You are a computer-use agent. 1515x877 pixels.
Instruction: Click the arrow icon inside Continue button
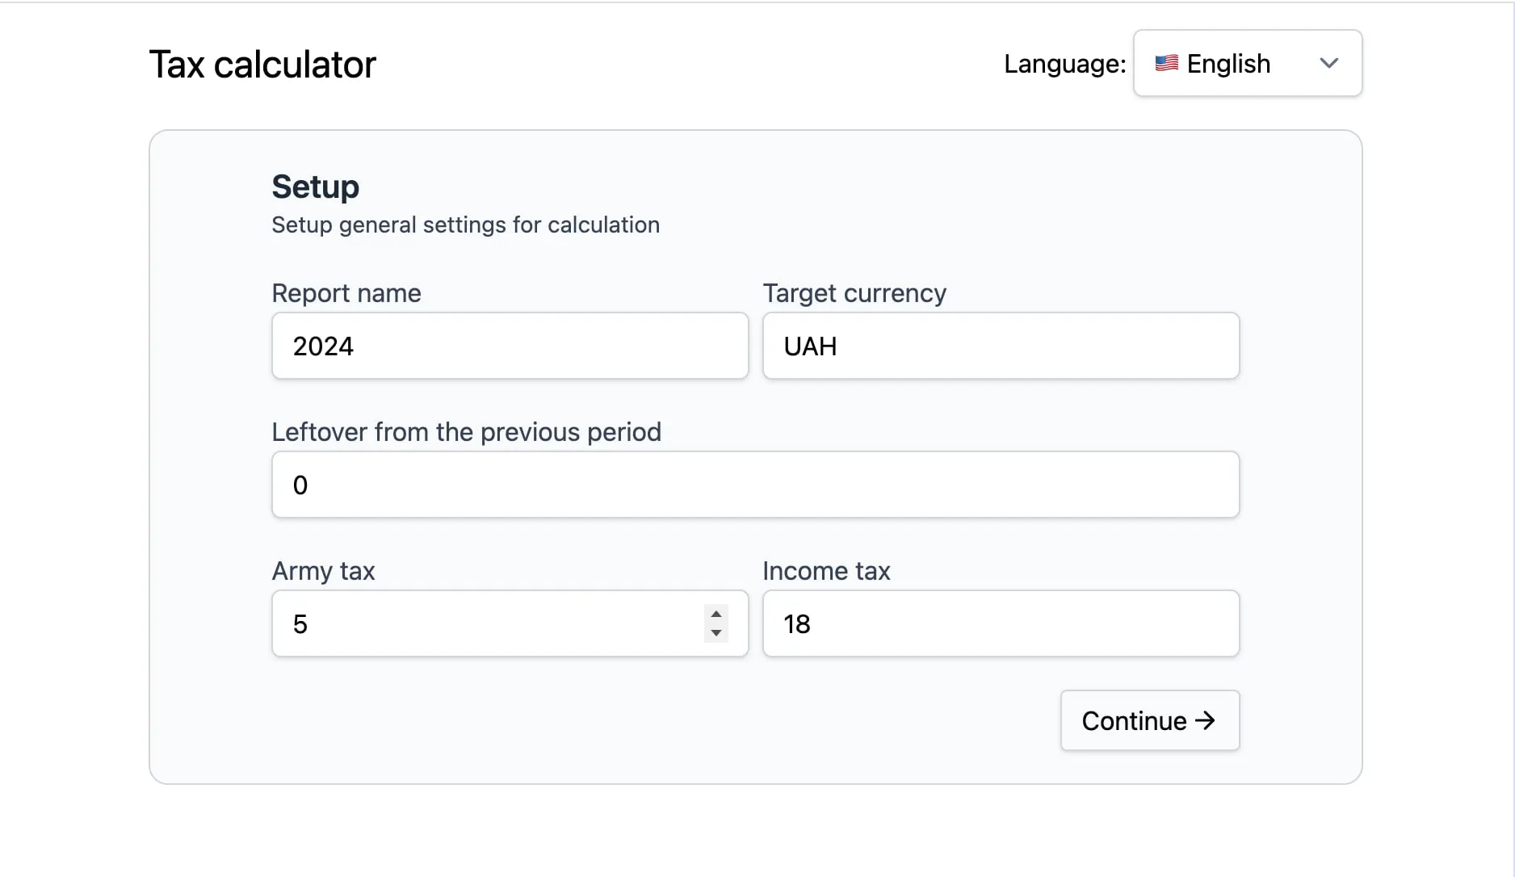pyautogui.click(x=1205, y=720)
